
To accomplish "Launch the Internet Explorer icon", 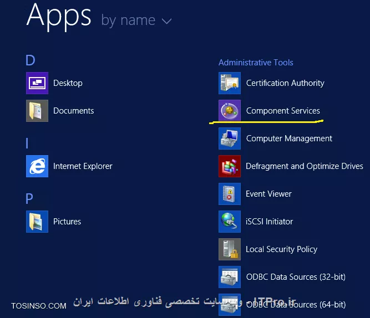I will click(37, 166).
